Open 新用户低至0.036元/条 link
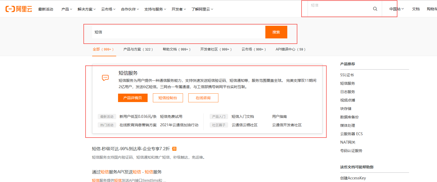Image resolution: width=437 pixels, height=182 pixels. tap(138, 117)
